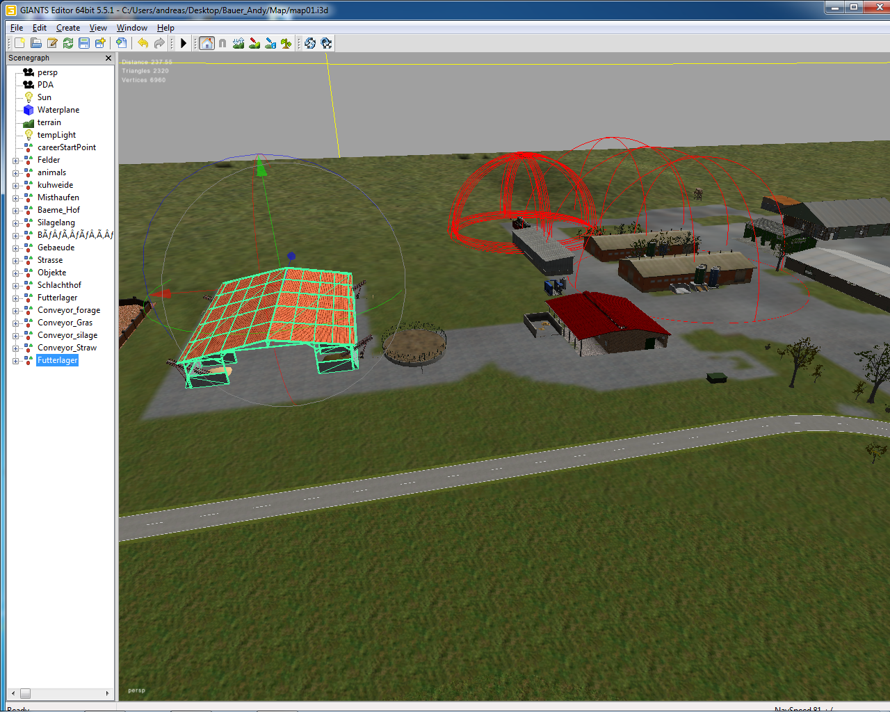Open the Create menu
890x712 pixels.
click(x=68, y=28)
